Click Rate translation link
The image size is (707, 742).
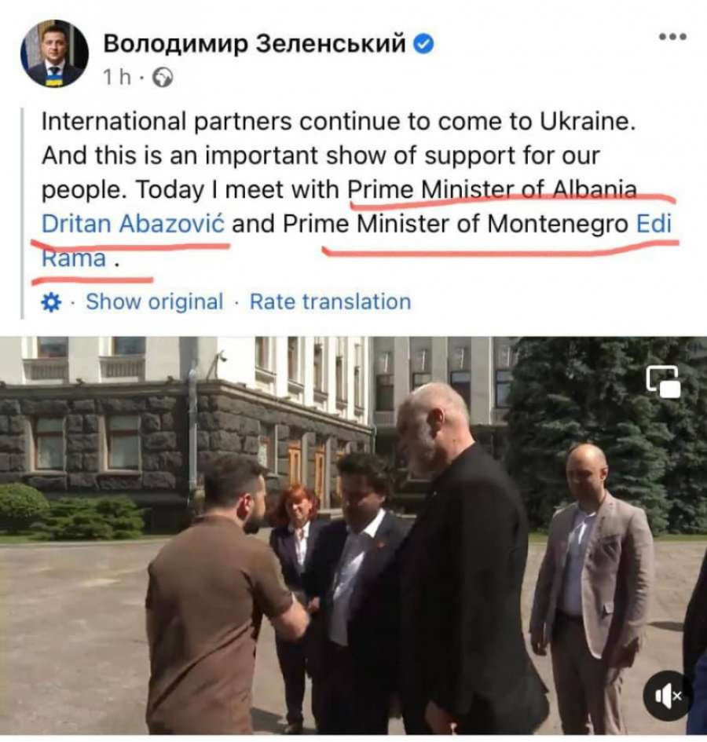[x=330, y=302]
